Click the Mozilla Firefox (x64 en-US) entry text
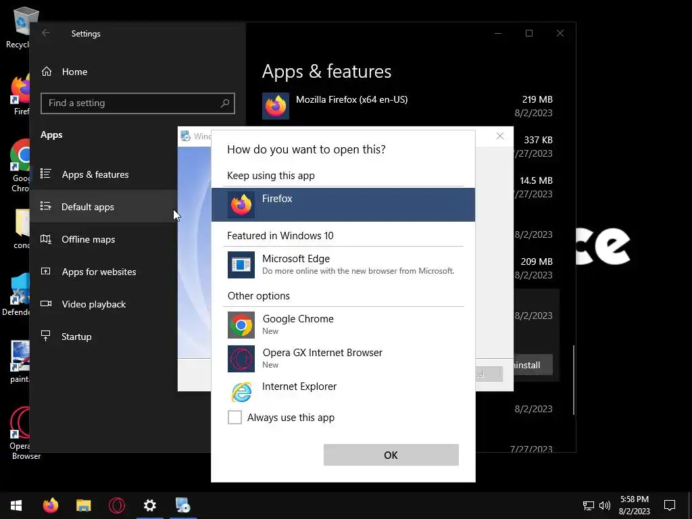 pyautogui.click(x=351, y=100)
